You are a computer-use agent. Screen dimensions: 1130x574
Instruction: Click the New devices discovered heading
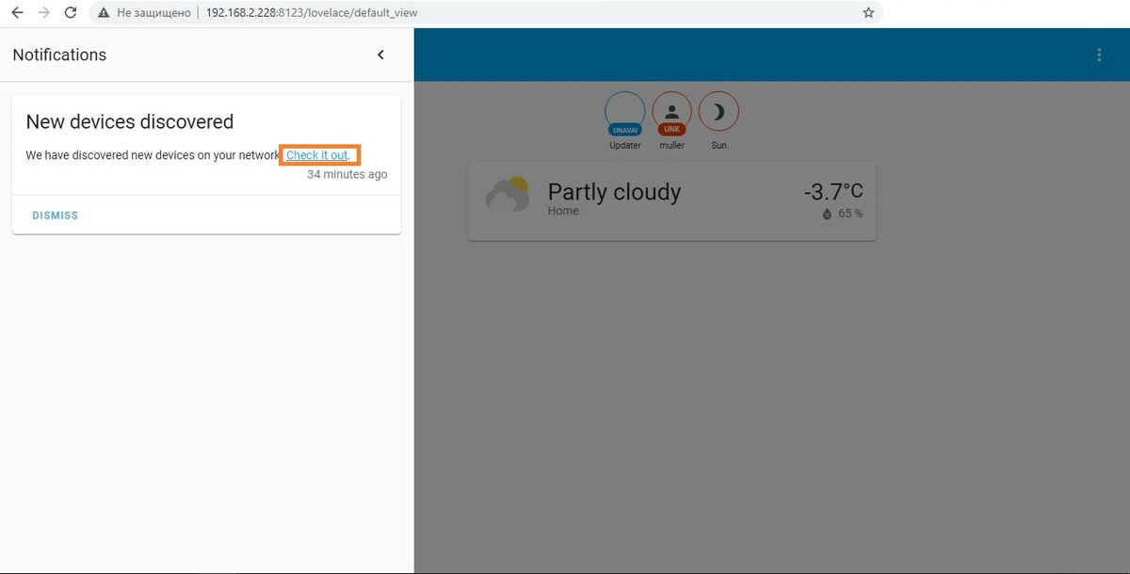130,121
